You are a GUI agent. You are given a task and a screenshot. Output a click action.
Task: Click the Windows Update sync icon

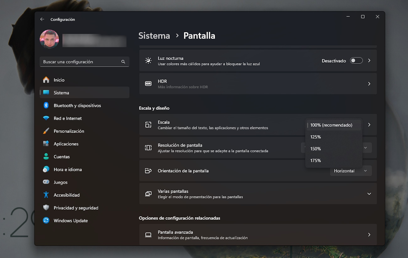click(46, 221)
